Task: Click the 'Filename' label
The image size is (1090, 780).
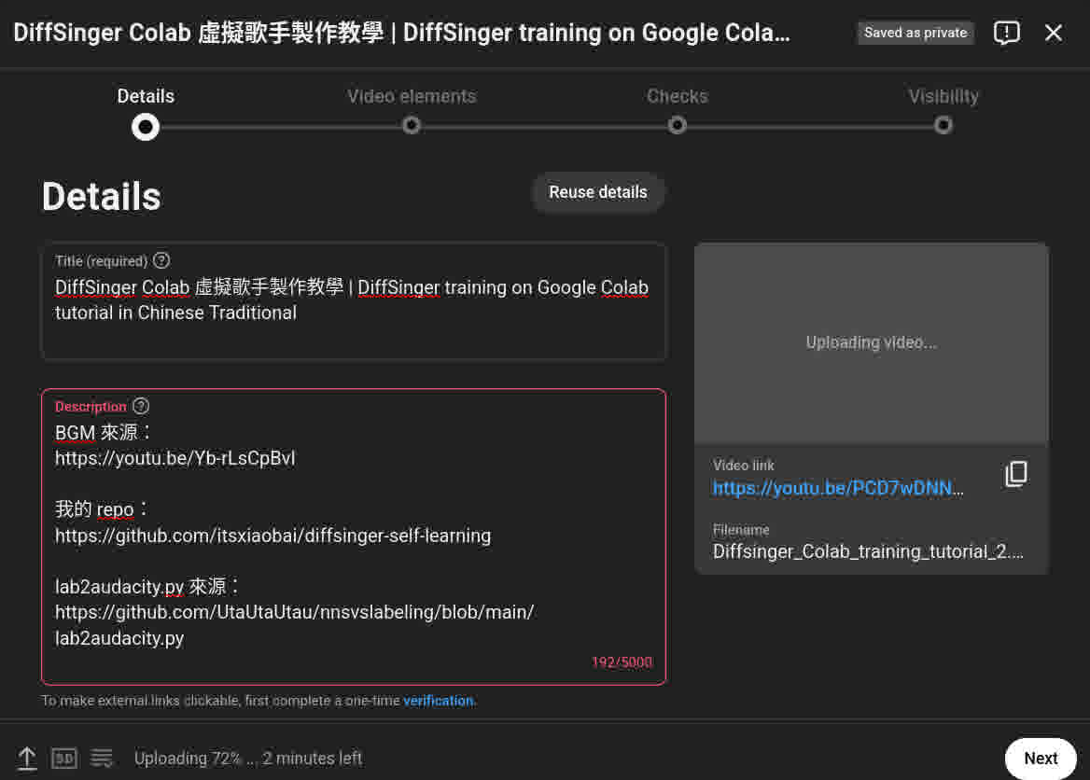Action: [741, 530]
